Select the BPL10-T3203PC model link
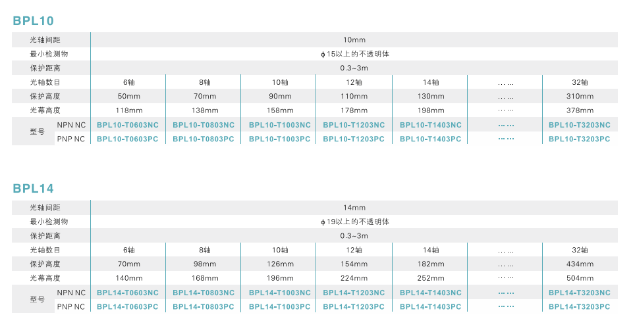Image resolution: width=633 pixels, height=334 pixels. pyautogui.click(x=580, y=139)
